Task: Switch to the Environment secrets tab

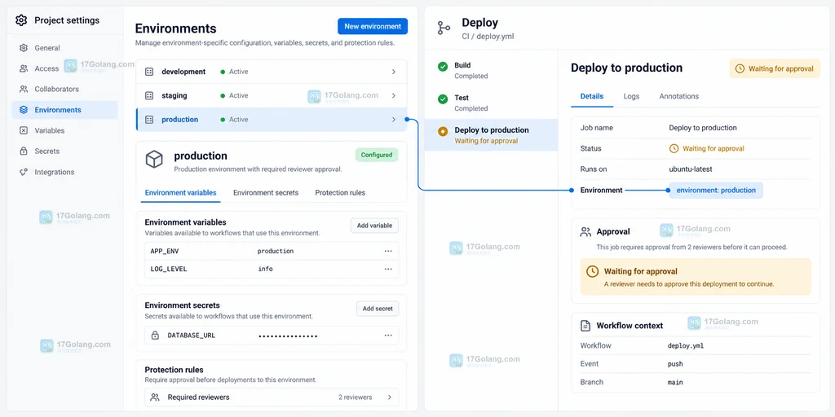Action: point(266,192)
